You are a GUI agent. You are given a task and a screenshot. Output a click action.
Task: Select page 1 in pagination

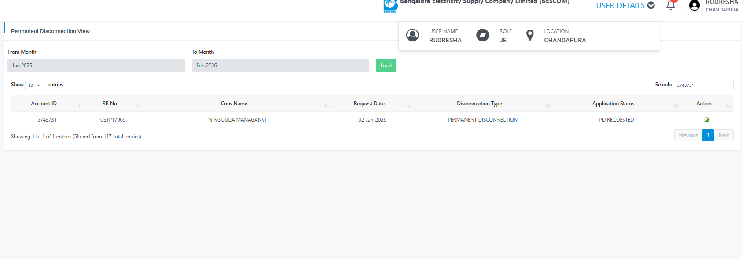point(708,135)
